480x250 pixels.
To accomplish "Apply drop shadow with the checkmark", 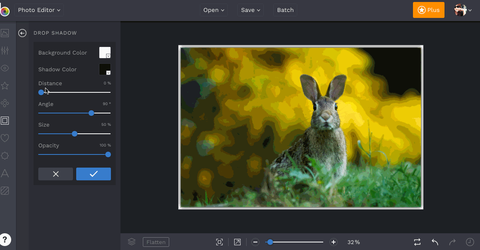I will [x=93, y=174].
